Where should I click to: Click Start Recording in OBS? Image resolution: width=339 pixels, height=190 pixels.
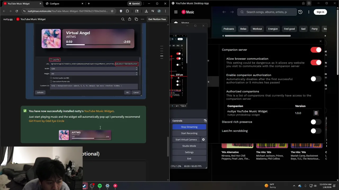click(x=189, y=133)
